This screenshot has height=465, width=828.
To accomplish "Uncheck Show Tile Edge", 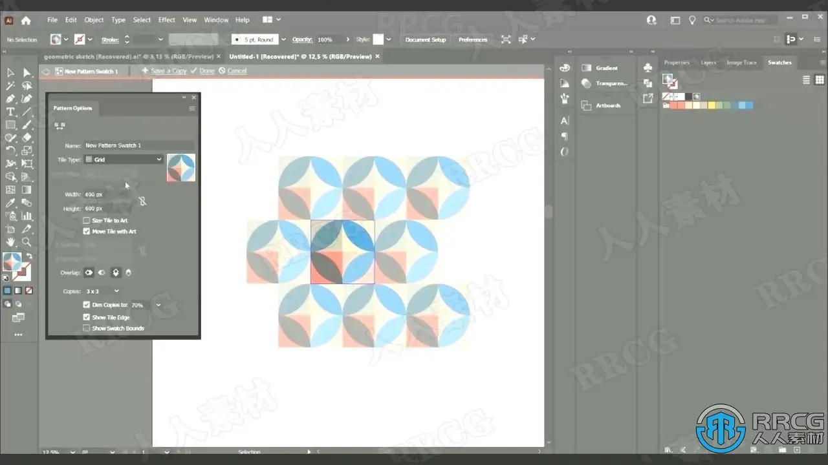I will pos(87,318).
